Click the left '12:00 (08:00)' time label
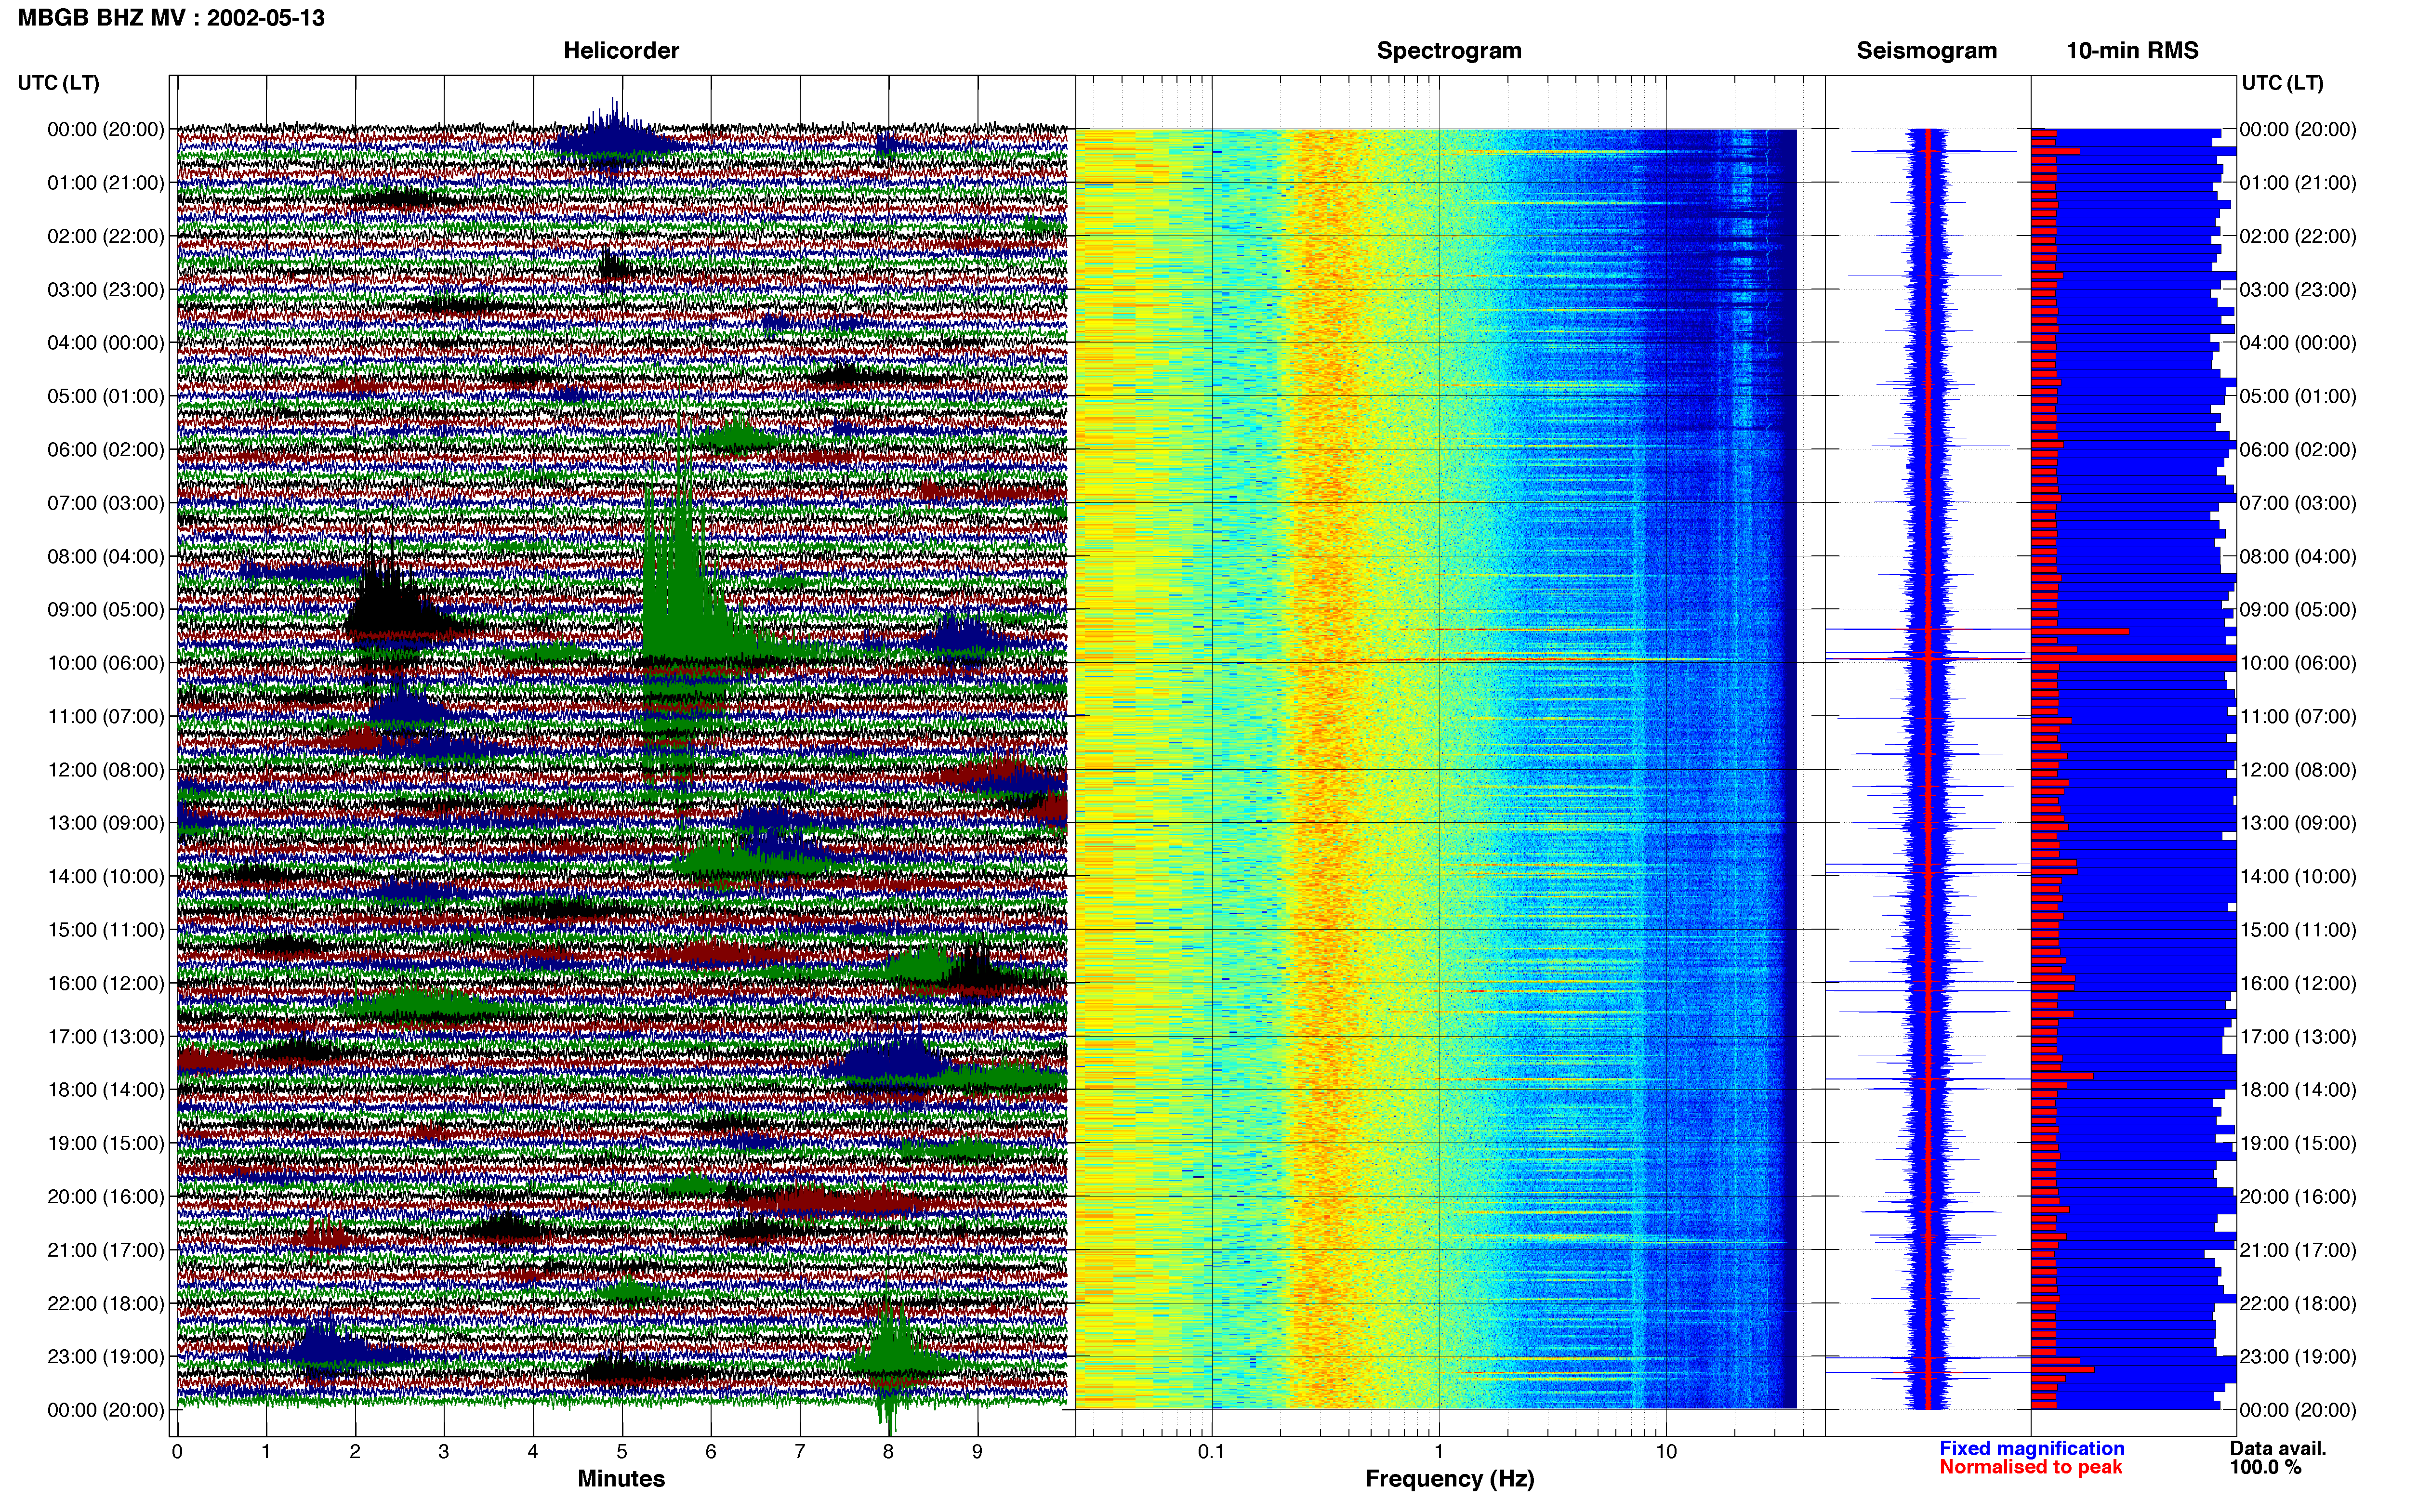 pyautogui.click(x=106, y=770)
